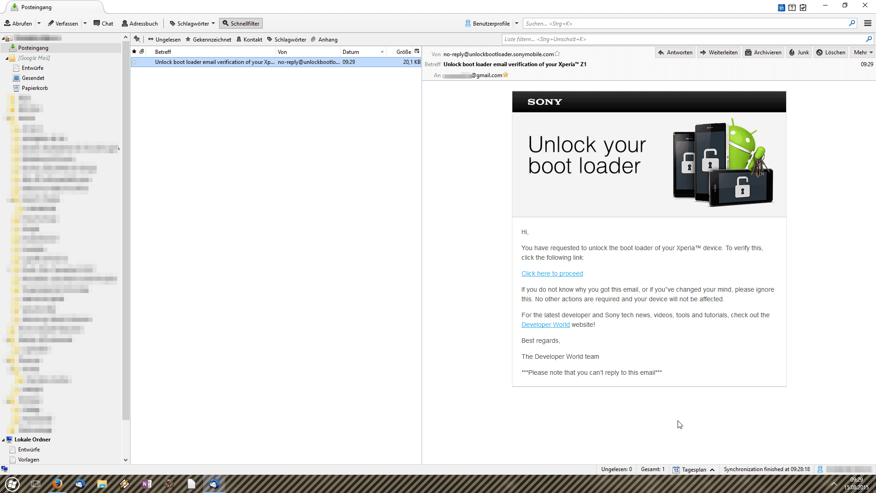
Task: Open the Papierkorb trash folder
Action: pos(35,88)
